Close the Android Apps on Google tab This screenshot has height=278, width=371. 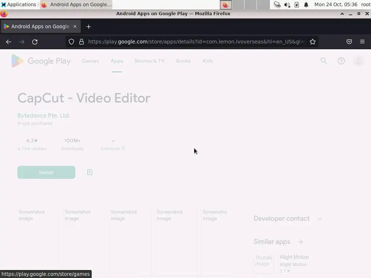[x=75, y=26]
